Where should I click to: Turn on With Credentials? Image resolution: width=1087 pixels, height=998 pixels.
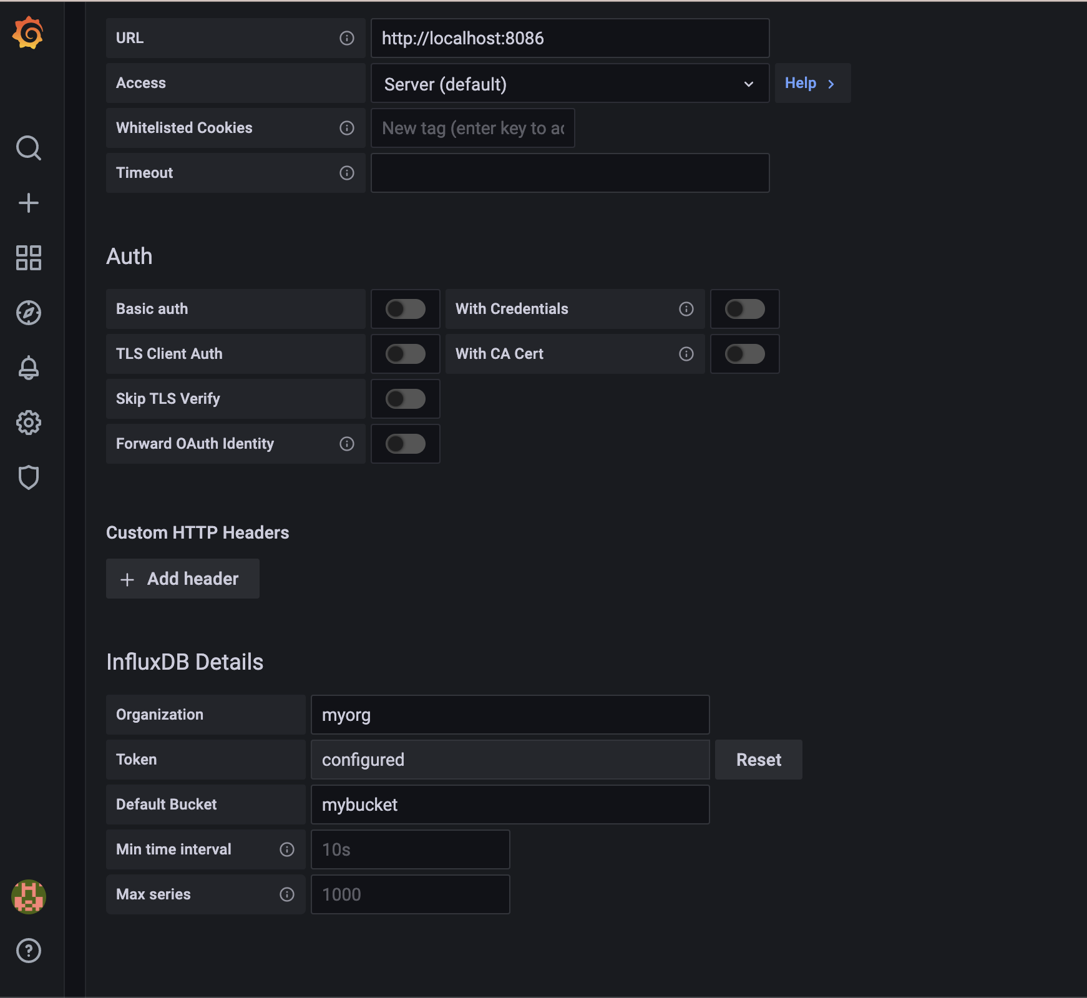point(744,309)
